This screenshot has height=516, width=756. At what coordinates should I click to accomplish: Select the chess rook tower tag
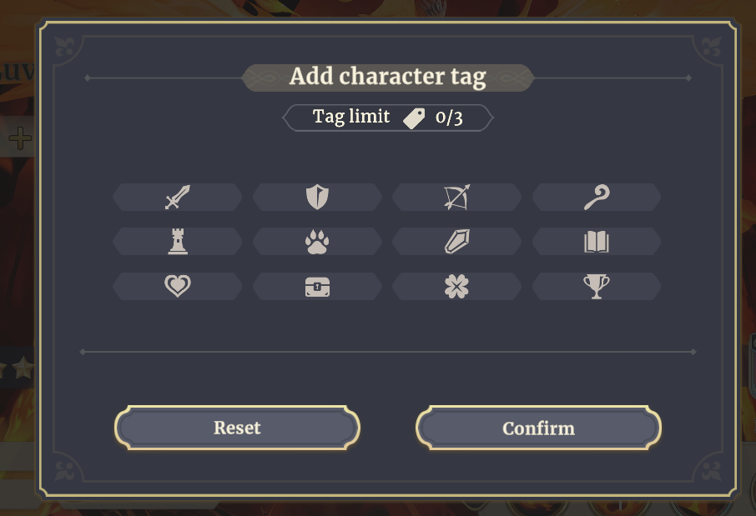click(x=178, y=242)
